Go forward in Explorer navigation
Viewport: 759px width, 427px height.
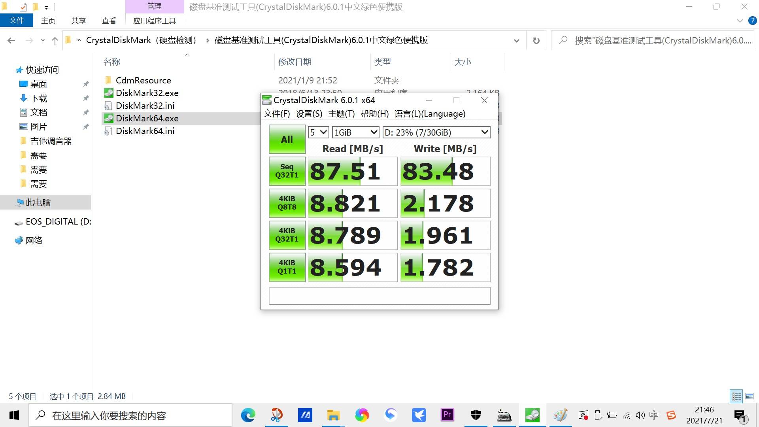(x=29, y=40)
